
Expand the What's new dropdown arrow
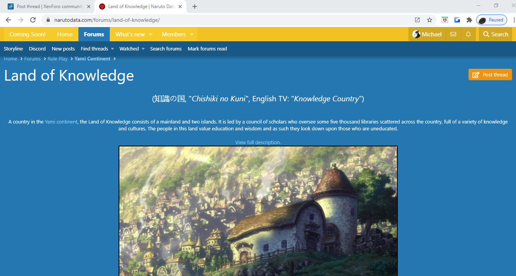151,34
